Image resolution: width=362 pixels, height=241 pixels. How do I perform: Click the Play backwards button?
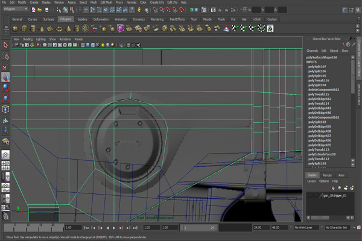coord(107,228)
